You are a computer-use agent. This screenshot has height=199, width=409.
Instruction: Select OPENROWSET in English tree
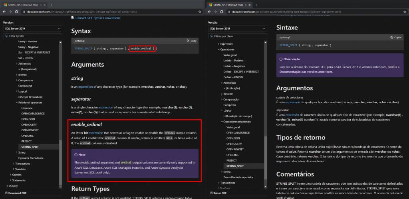pyautogui.click(x=30, y=130)
